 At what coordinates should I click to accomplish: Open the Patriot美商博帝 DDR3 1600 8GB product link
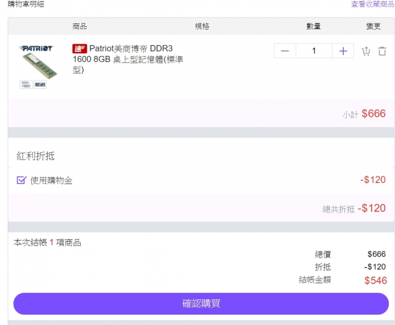click(128, 59)
